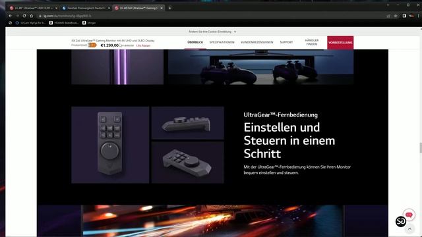Viewport: 422px width, 237px height.
Task: Open the angled remote control image
Action: click(187, 163)
